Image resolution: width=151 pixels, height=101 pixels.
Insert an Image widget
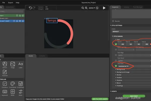(13, 65)
